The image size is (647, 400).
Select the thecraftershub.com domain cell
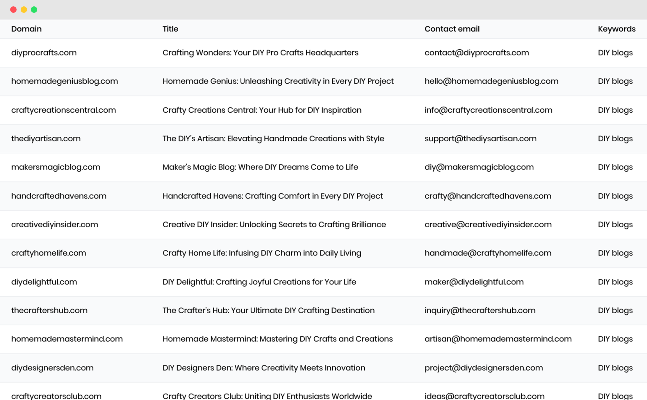pyautogui.click(x=49, y=310)
